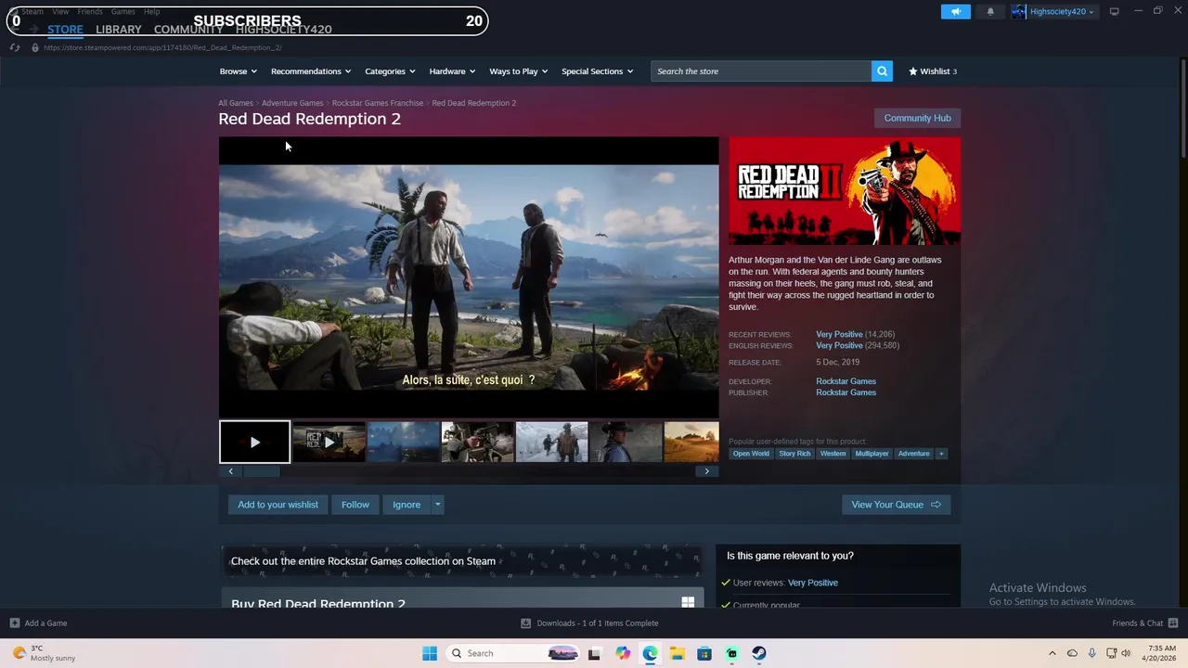
Task: Open Microsoft Edge from the taskbar
Action: (650, 653)
